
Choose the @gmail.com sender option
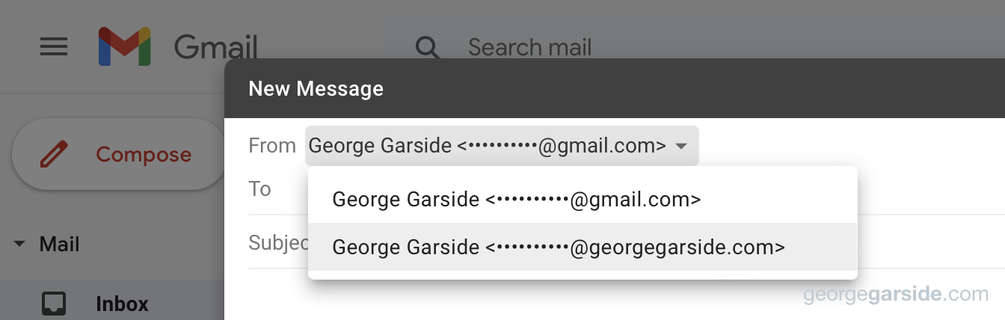coord(583,199)
